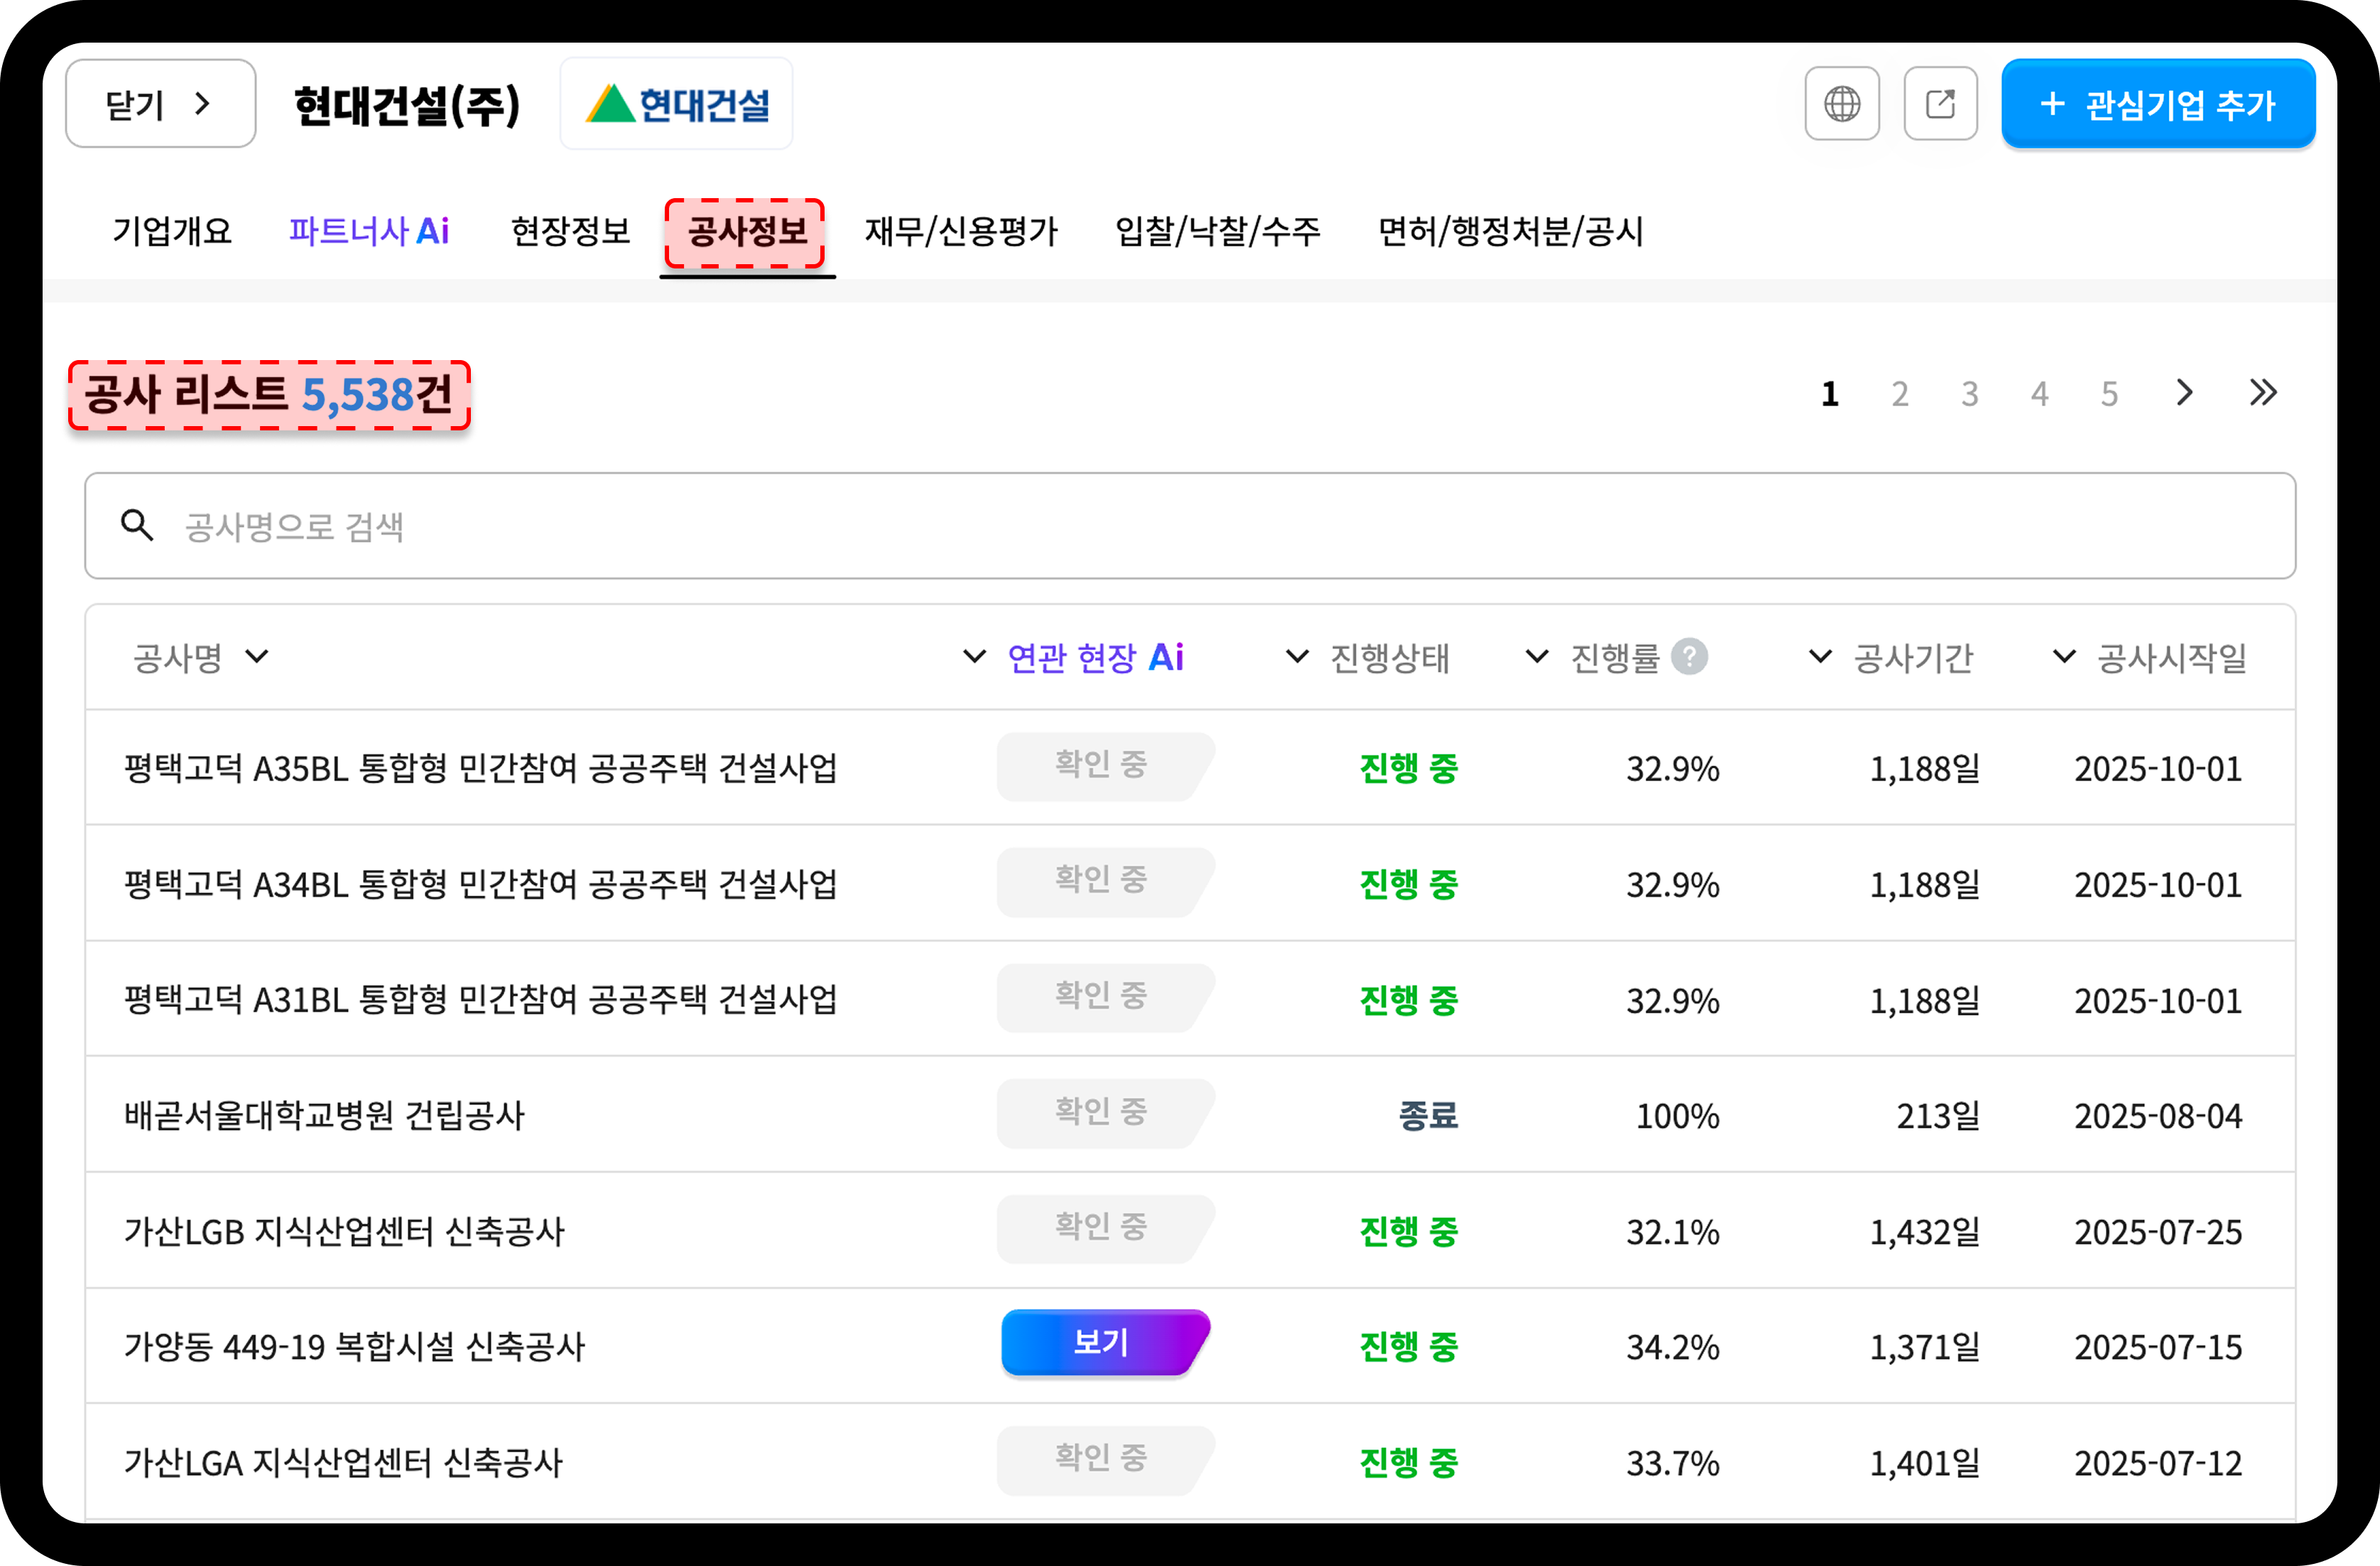Viewport: 2380px width, 1566px height.
Task: Open 가산LGB 지식산업센터 신축공사 row
Action: click(1190, 1231)
